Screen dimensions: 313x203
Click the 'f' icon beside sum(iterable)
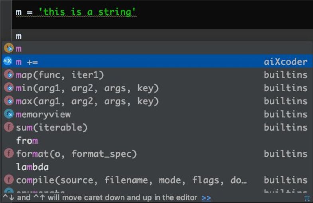9,127
